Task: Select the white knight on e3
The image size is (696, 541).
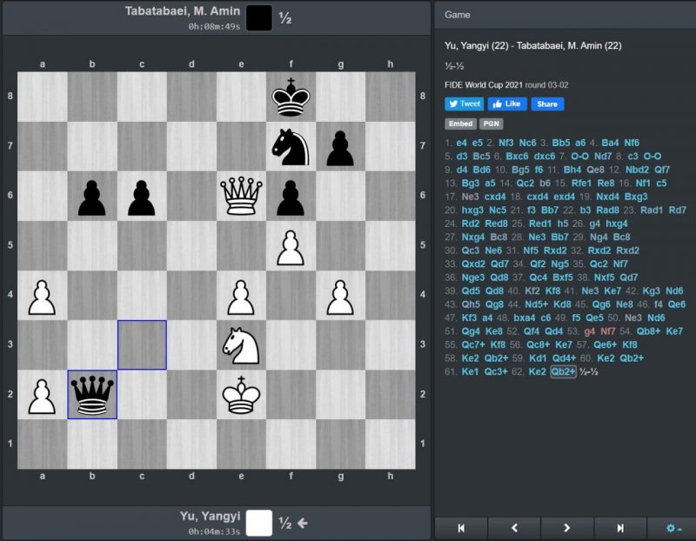Action: [241, 344]
